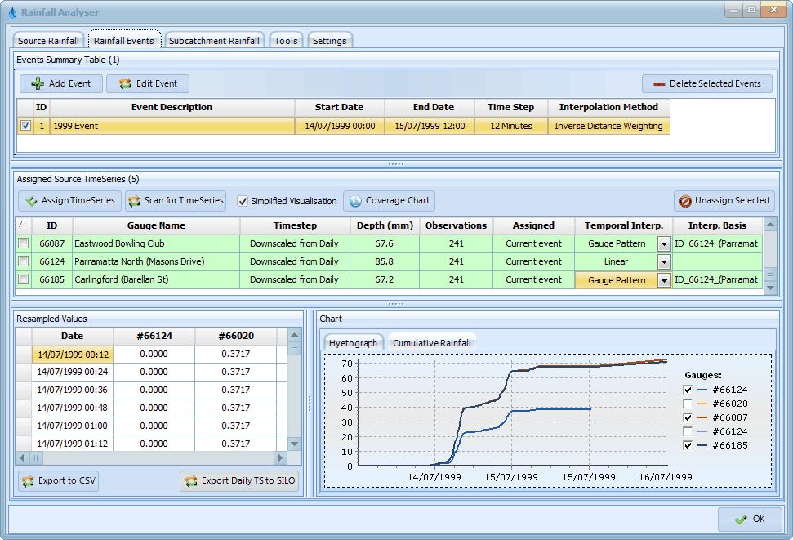The width and height of the screenshot is (793, 540).
Task: Click the Add Event plus icon
Action: point(38,84)
